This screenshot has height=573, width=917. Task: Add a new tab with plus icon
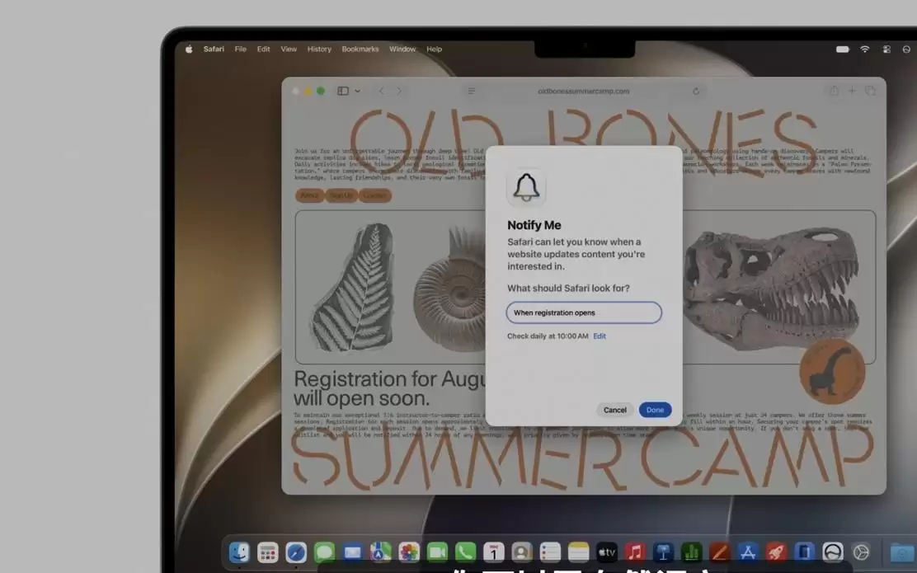point(852,91)
